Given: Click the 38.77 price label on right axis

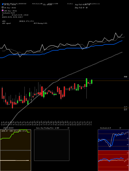Looking at the screenshot, I should [126, 107].
